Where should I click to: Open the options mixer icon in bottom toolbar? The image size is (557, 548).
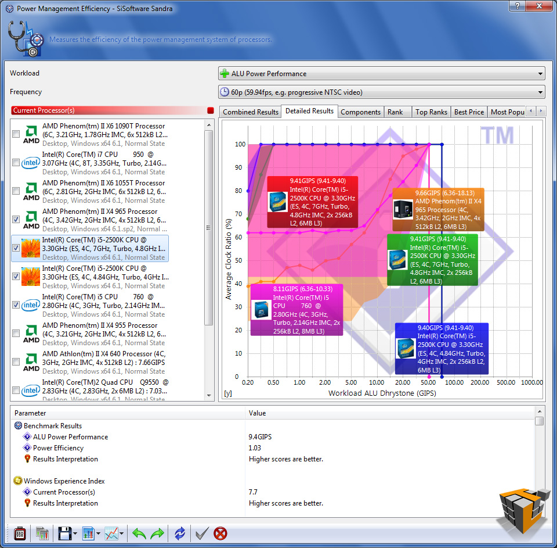click(x=20, y=533)
